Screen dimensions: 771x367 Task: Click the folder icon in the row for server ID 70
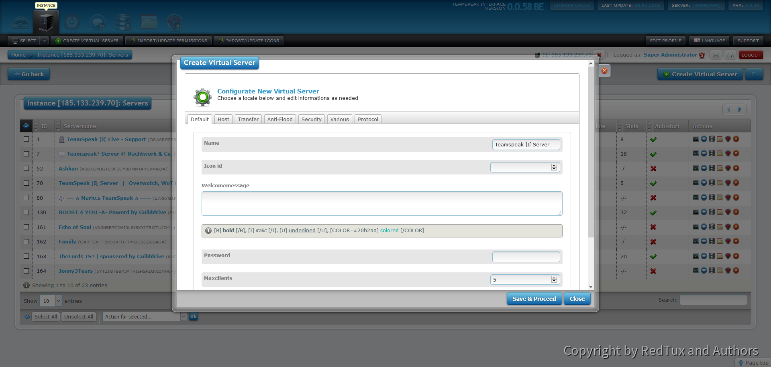720,183
